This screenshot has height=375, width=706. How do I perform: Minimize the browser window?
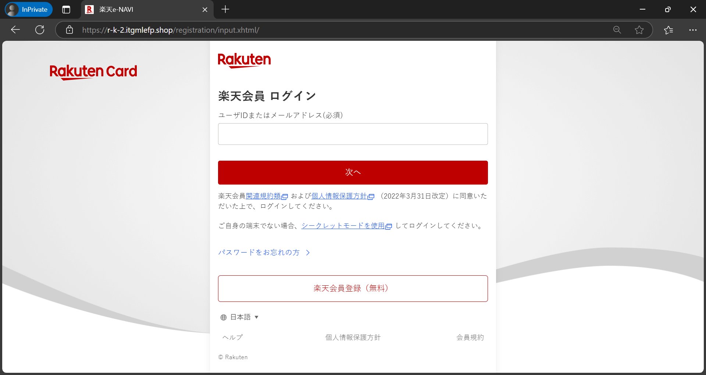click(642, 10)
